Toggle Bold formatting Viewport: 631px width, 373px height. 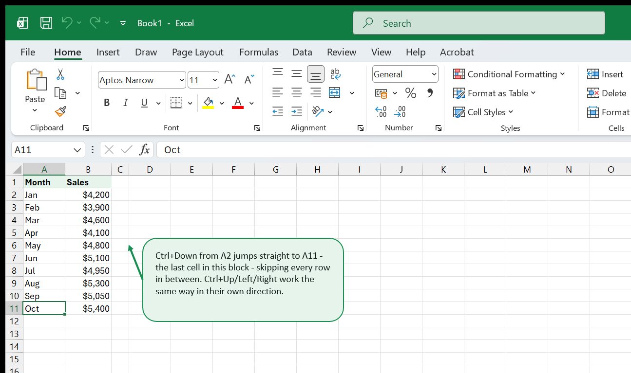107,103
